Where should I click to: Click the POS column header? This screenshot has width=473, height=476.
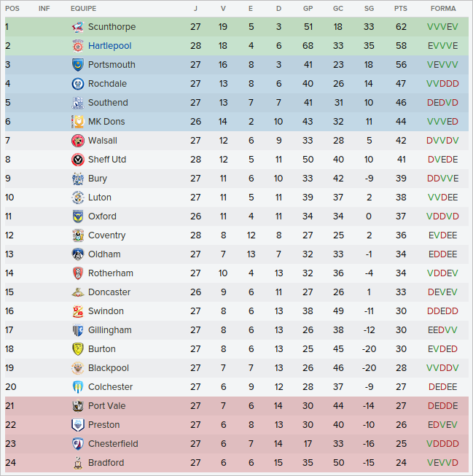pyautogui.click(x=12, y=9)
